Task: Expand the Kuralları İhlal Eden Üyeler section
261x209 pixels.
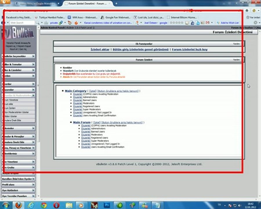Action: point(19,179)
